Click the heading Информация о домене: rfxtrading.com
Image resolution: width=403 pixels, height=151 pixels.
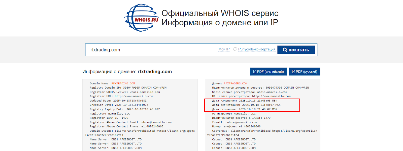tap(127, 71)
